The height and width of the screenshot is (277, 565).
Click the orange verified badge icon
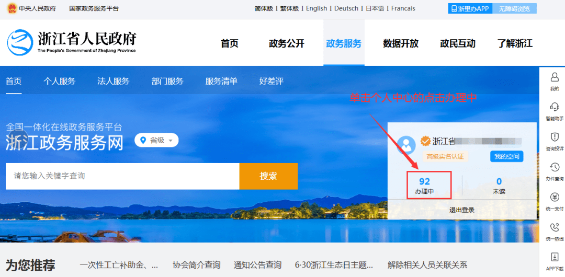tap(425, 141)
